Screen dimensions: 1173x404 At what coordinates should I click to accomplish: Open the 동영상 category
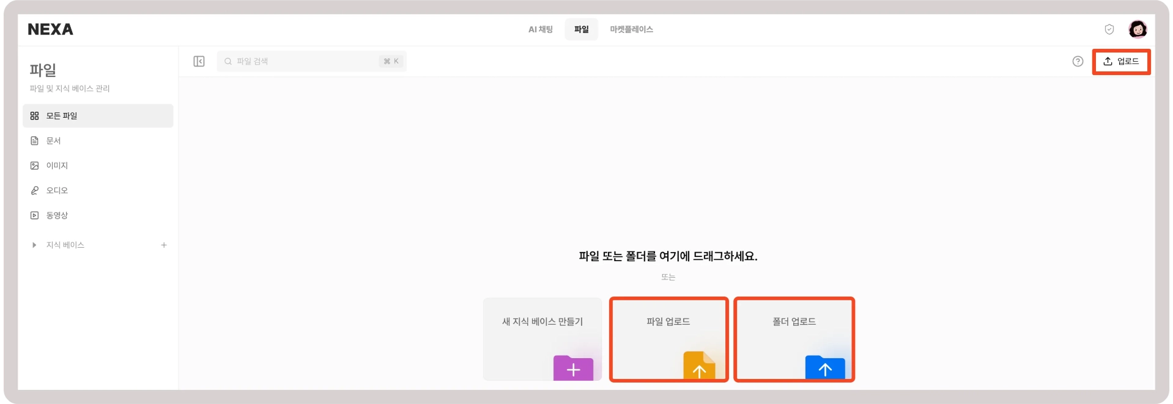click(x=98, y=215)
